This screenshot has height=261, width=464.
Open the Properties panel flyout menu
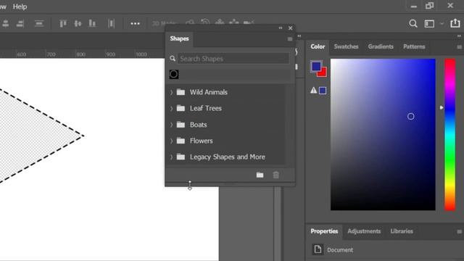(459, 232)
